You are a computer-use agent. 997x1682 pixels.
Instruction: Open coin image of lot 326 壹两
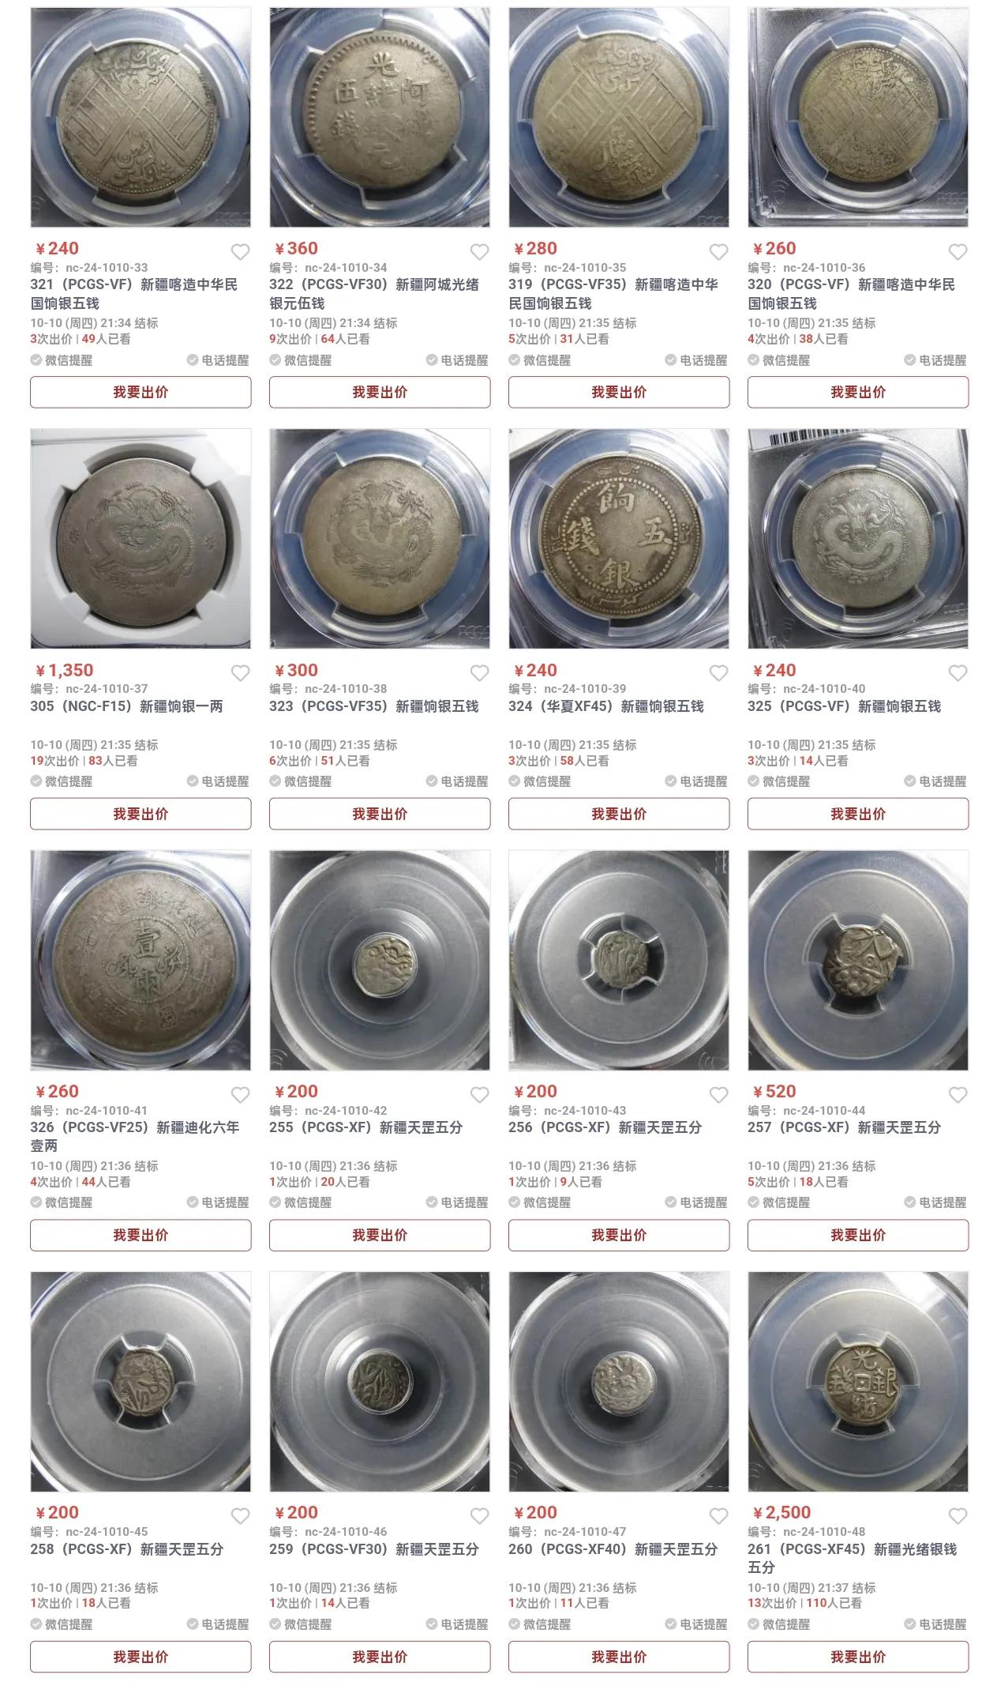pos(141,960)
